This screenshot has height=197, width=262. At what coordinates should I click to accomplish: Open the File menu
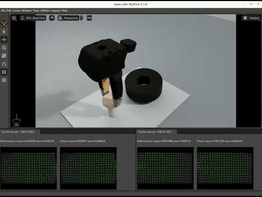3,10
